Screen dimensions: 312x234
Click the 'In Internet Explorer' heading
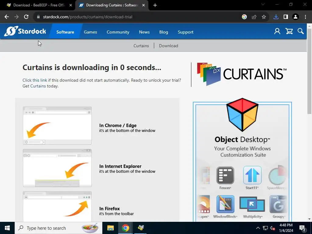pos(120,166)
